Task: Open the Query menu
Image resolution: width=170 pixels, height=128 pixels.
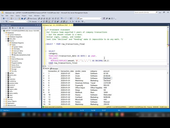Action: point(18,16)
